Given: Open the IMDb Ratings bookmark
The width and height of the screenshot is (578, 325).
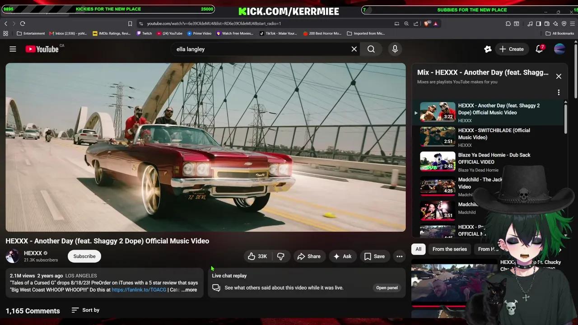Looking at the screenshot, I should 112,33.
